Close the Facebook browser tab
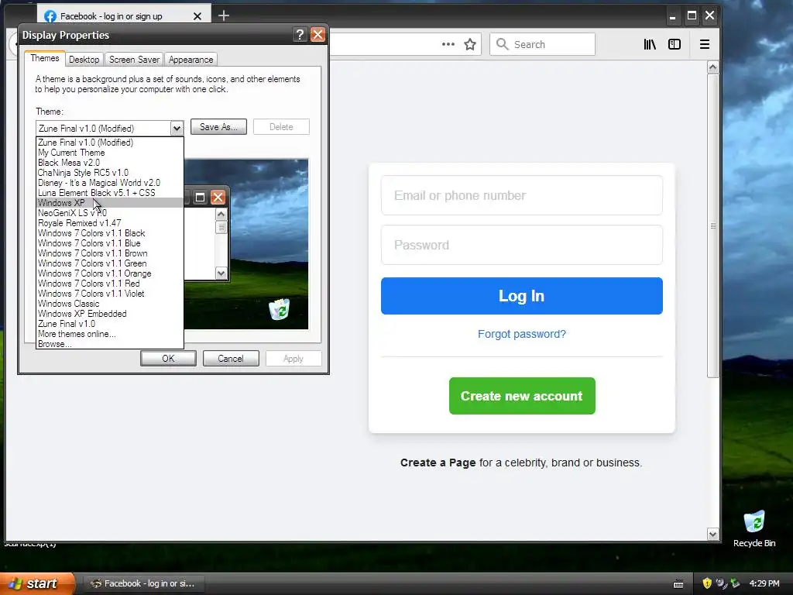This screenshot has width=793, height=595. click(197, 16)
